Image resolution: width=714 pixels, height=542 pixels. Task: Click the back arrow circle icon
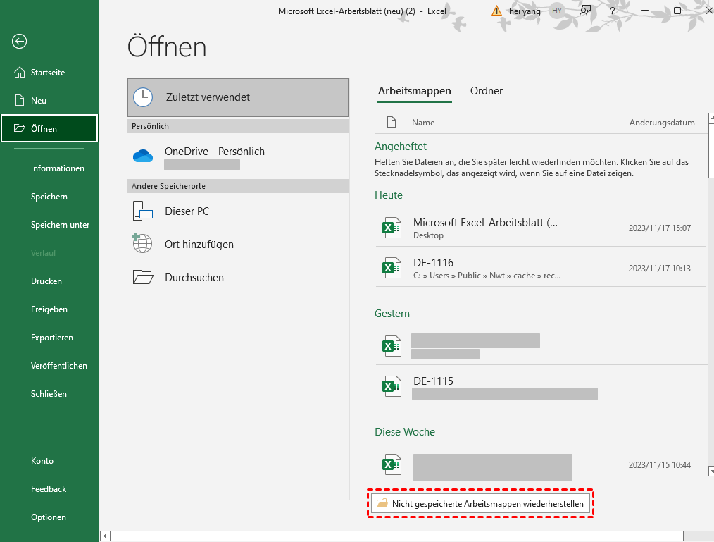[x=19, y=42]
